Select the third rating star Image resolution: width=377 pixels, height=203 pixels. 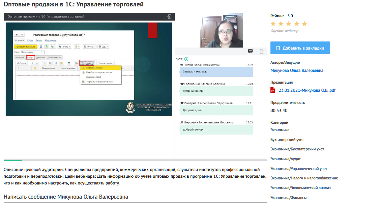tap(289, 24)
